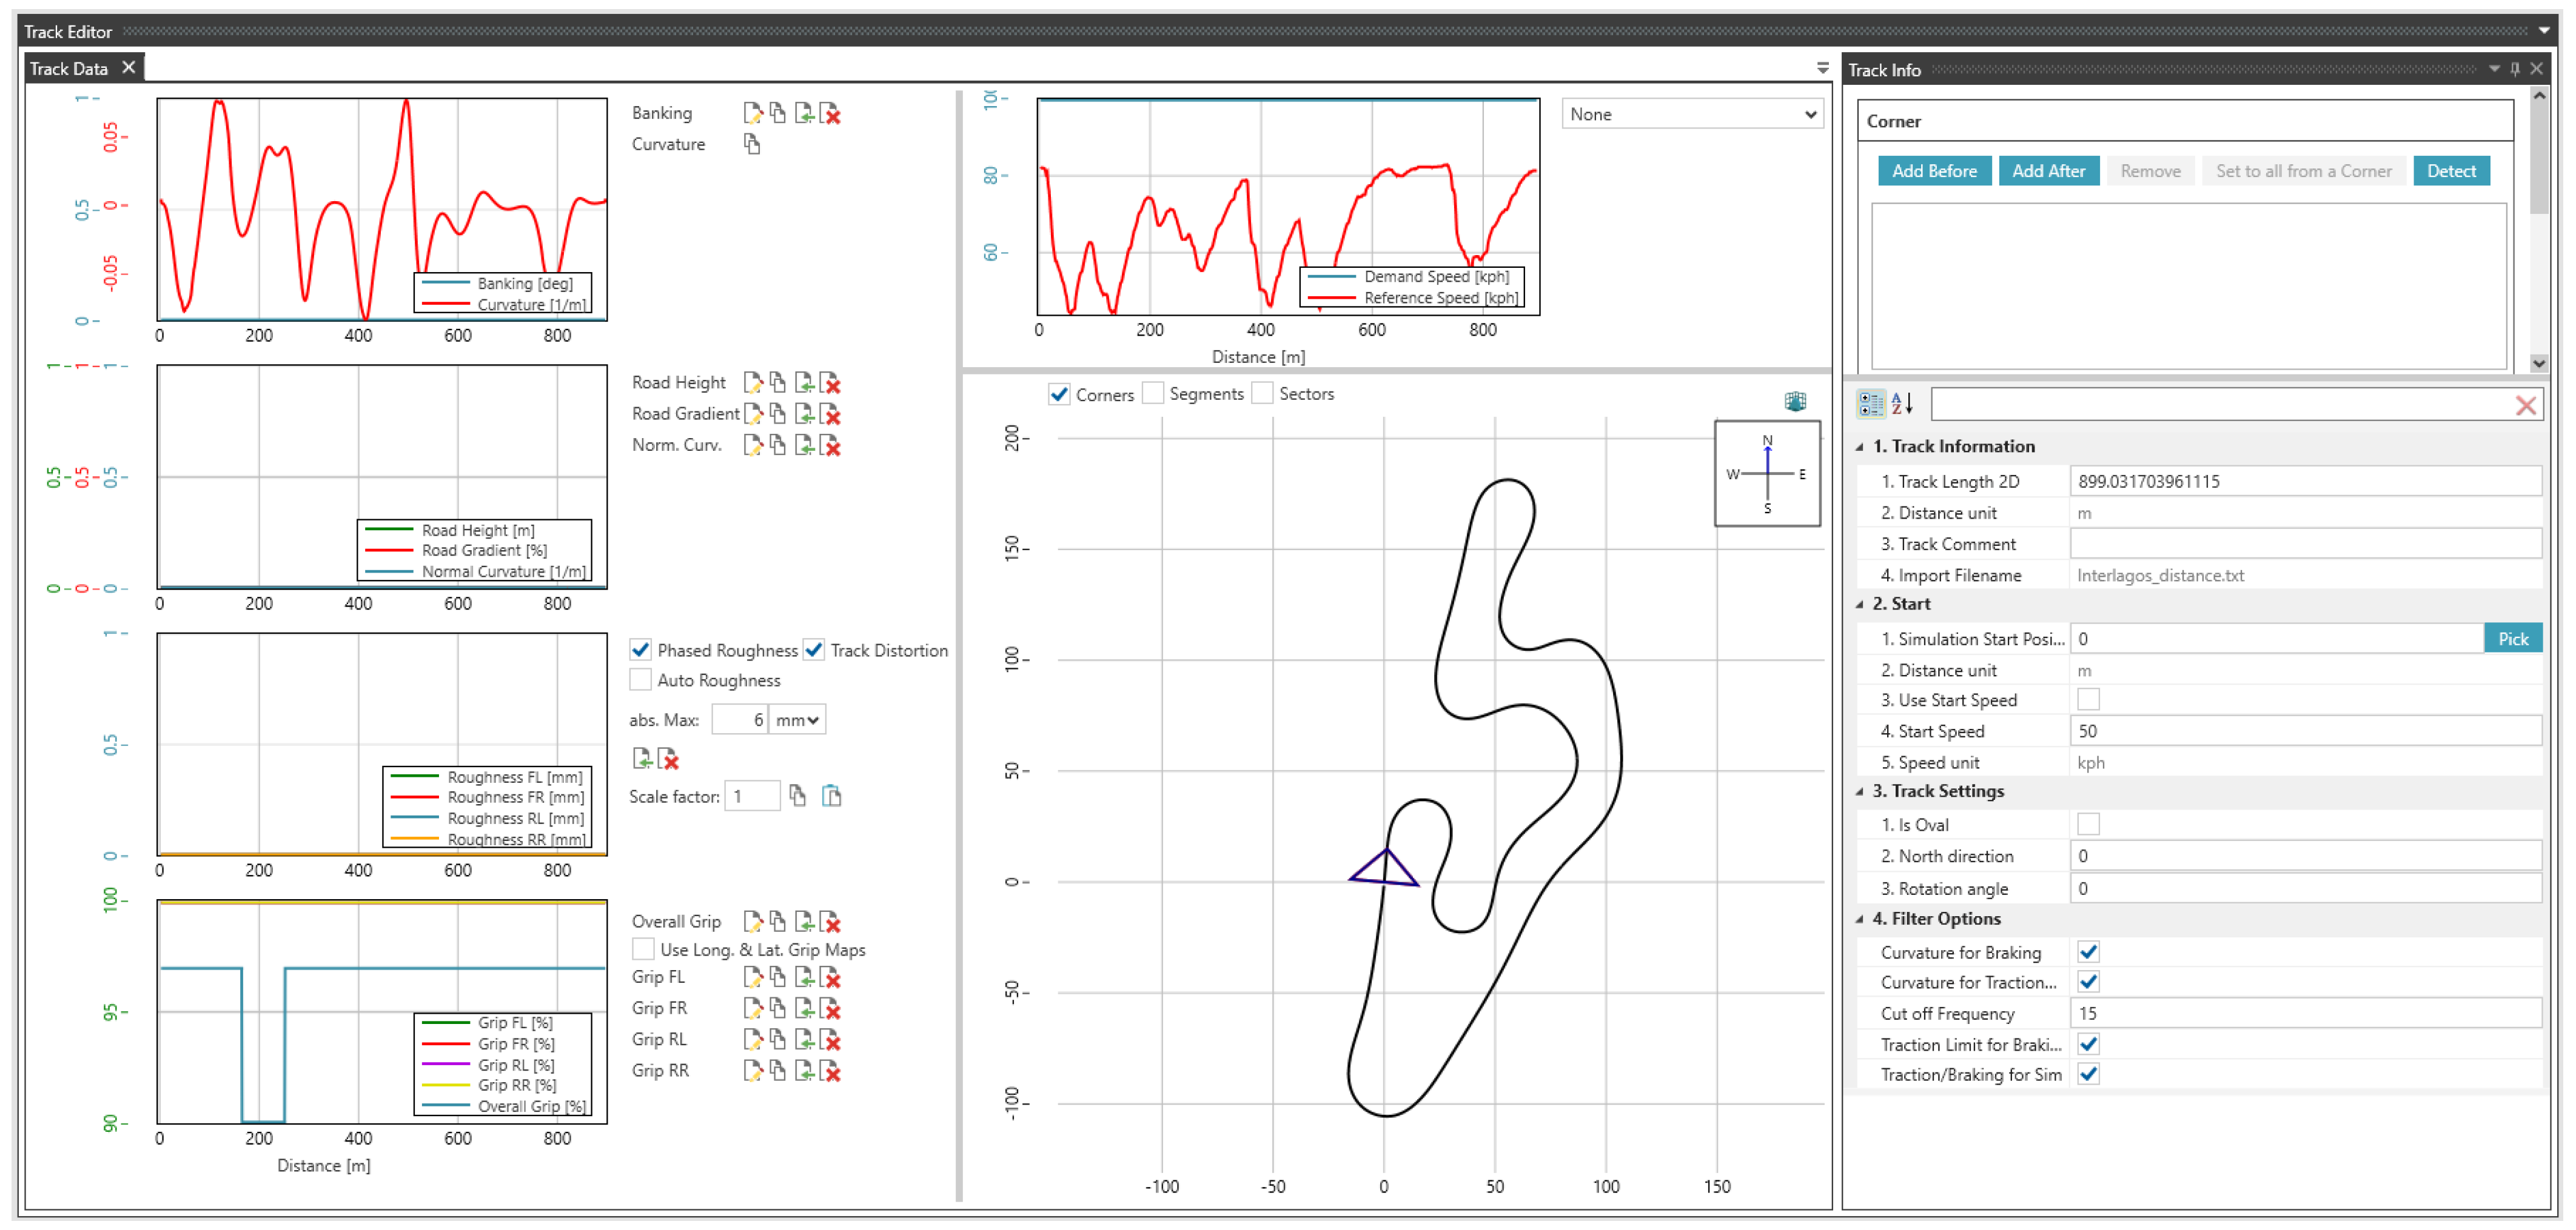
Task: Uncheck the Phased Roughness checkbox
Action: [x=641, y=651]
